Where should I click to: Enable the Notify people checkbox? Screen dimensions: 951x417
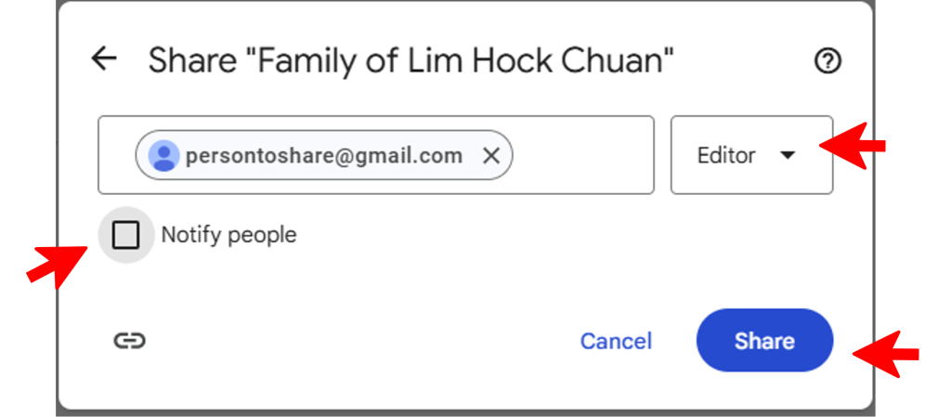pos(125,235)
